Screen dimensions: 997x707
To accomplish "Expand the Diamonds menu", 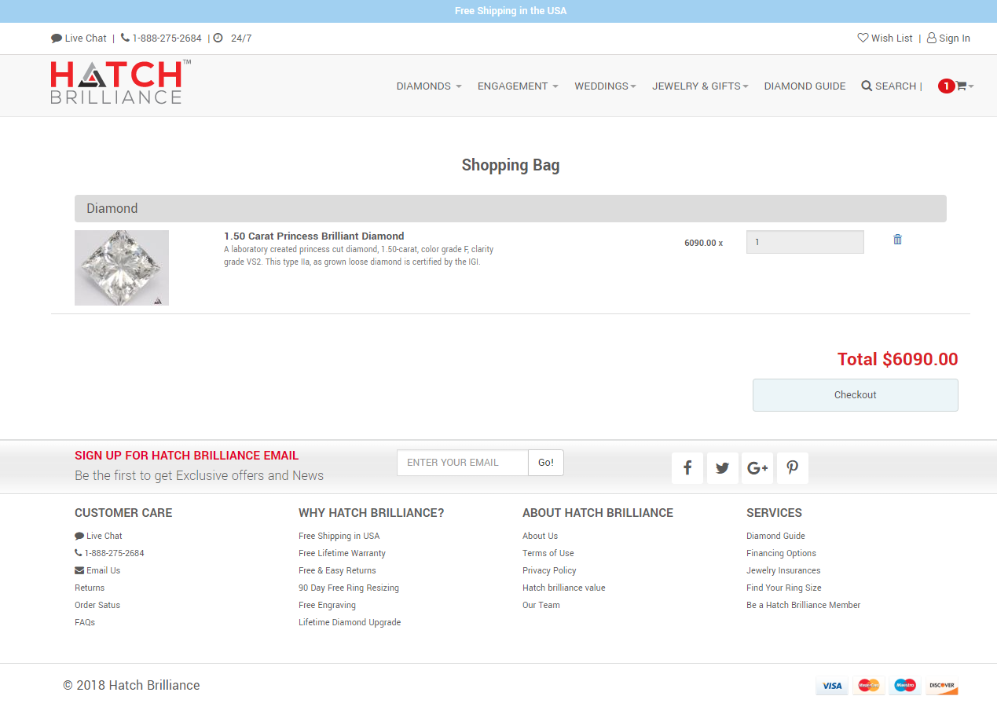I will click(x=429, y=86).
